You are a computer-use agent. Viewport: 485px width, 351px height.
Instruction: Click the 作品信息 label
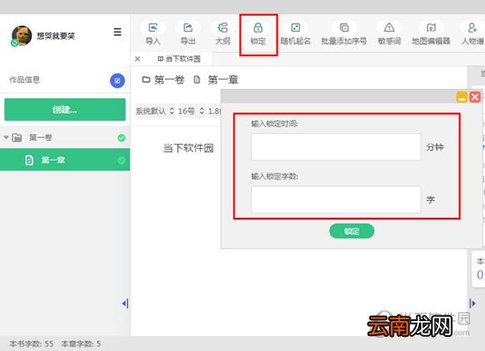point(25,79)
